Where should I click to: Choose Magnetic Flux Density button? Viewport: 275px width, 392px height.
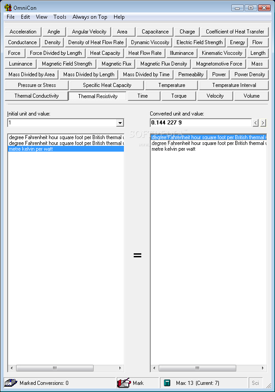point(164,64)
